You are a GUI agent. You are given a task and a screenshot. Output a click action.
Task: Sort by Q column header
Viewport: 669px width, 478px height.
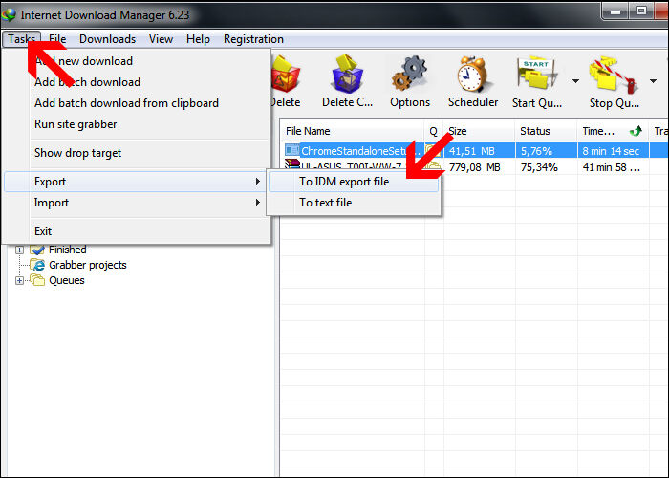434,131
